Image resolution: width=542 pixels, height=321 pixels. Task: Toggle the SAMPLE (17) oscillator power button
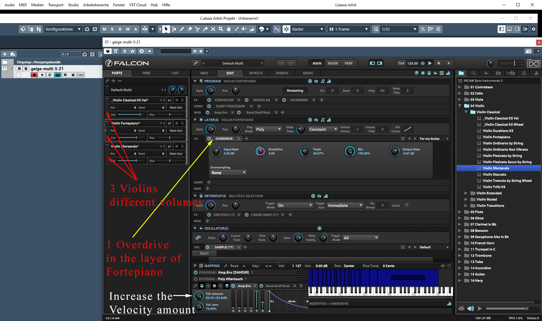click(x=208, y=247)
